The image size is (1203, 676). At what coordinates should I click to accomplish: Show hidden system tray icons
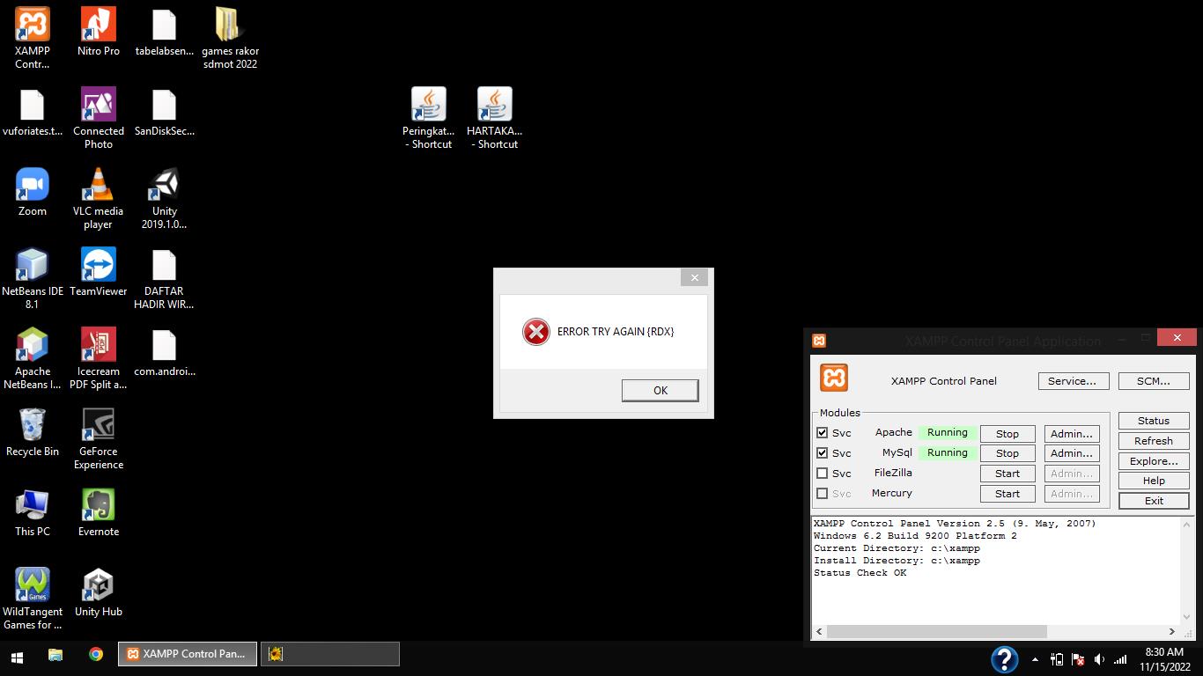[1035, 659]
